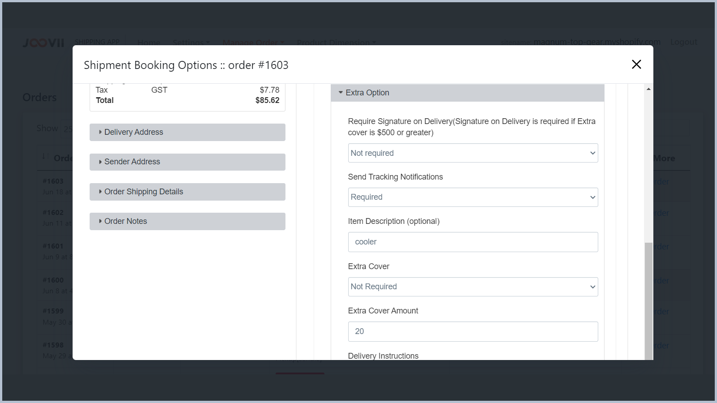Image resolution: width=717 pixels, height=403 pixels.
Task: Expand the Delivery Address section
Action: [x=187, y=132]
